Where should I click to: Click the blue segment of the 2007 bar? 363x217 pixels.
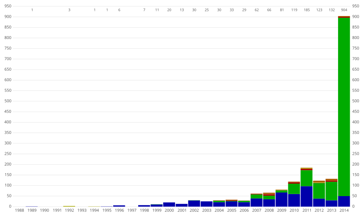coord(257,203)
